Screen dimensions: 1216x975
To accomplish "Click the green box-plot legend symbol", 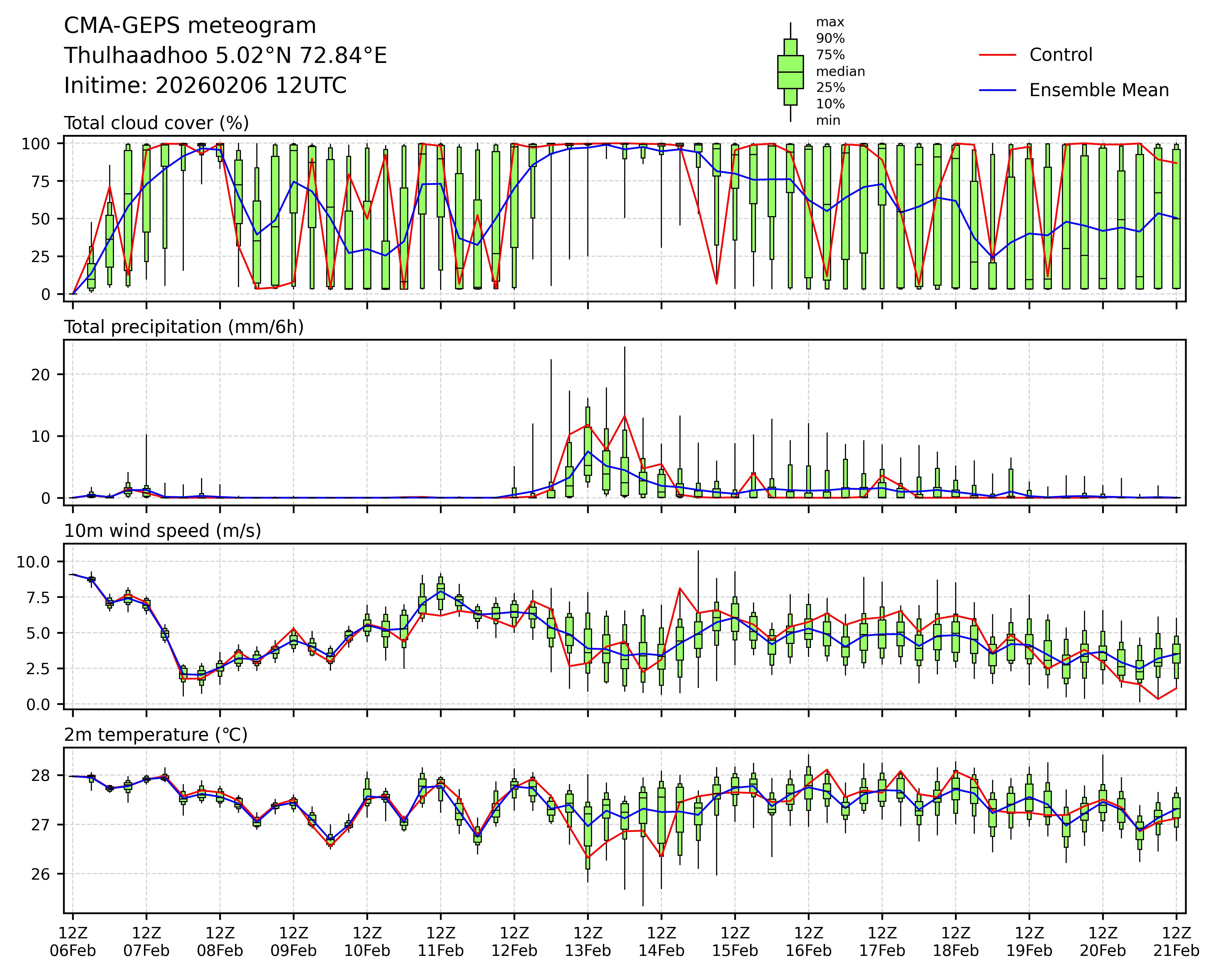I will tap(790, 72).
